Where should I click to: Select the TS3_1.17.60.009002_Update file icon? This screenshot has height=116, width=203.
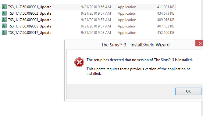pos(4,13)
